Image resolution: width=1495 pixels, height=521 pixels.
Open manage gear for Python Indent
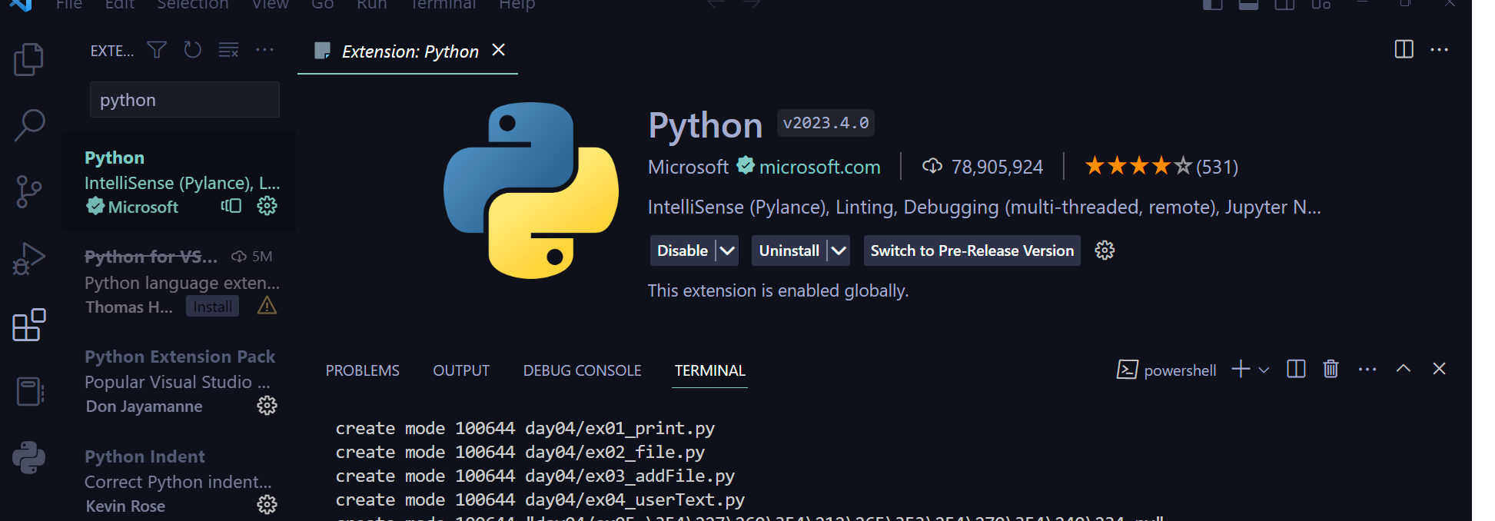click(267, 505)
